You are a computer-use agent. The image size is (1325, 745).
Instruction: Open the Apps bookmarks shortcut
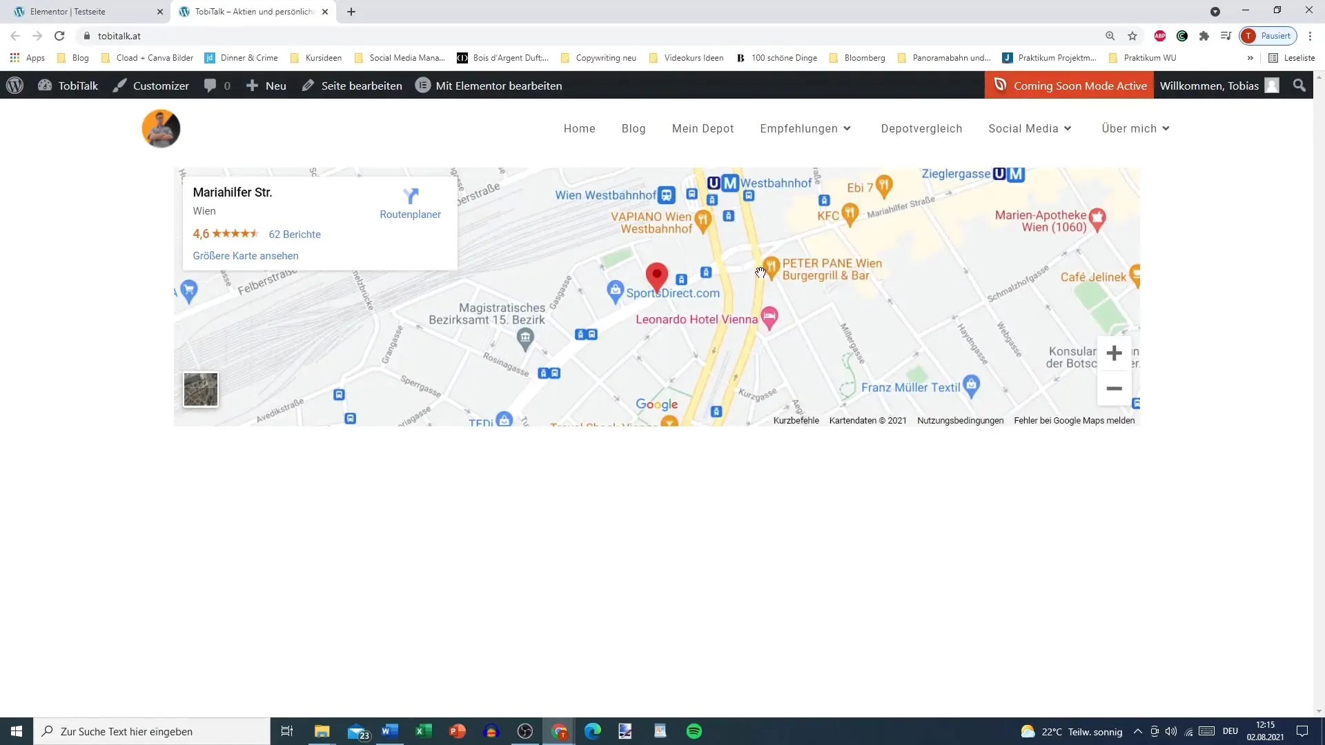[x=28, y=58]
